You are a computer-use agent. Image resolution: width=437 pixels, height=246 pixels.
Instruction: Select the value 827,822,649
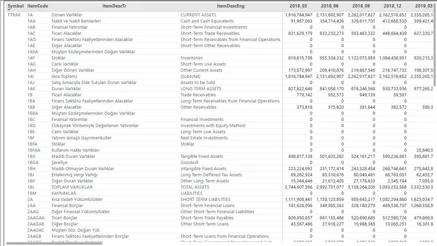(300, 88)
